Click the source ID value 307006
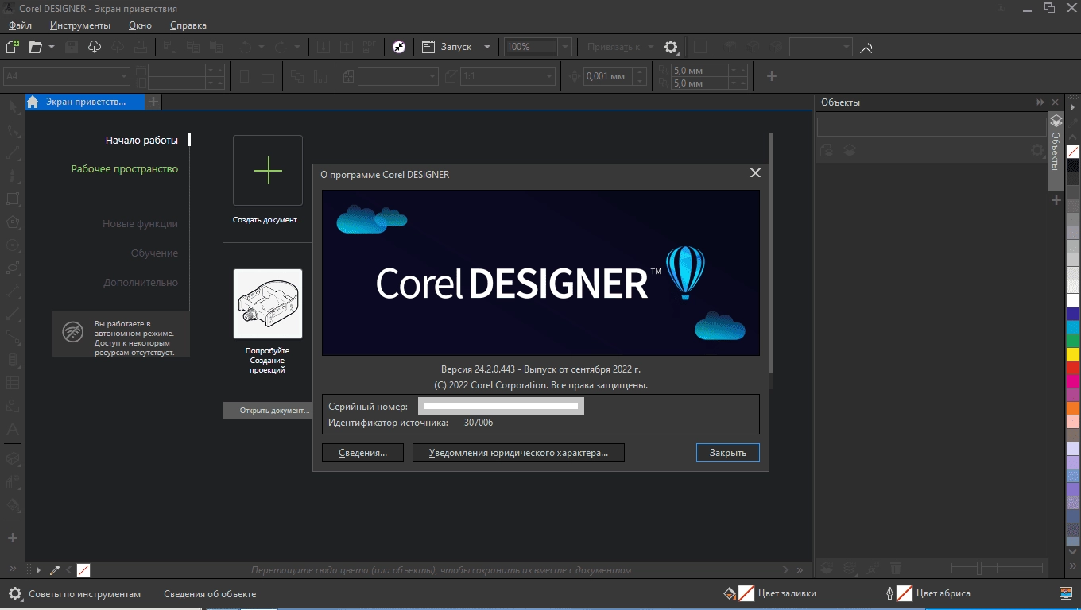1081x610 pixels. pos(479,423)
